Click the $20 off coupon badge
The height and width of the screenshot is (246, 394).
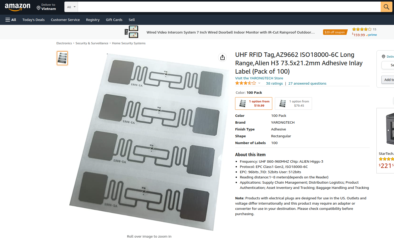[335, 32]
